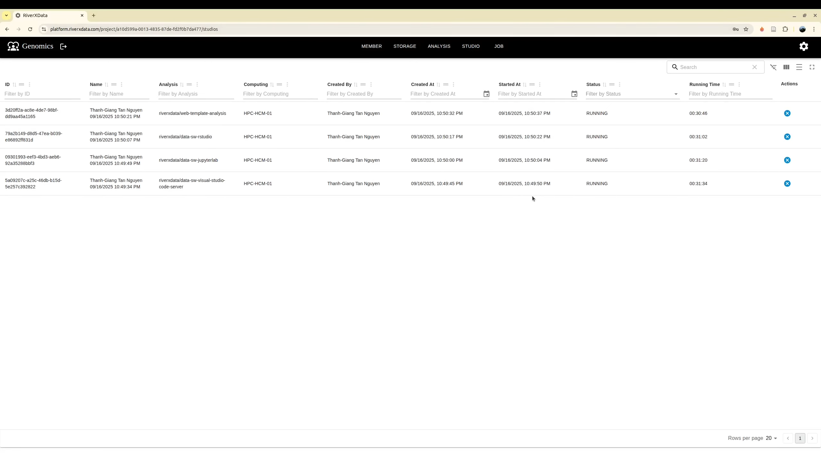Focus the Filter by Analysis field

tap(196, 94)
